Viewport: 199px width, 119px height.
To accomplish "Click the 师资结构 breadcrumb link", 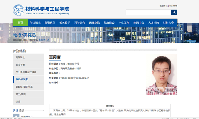I will (33, 40).
